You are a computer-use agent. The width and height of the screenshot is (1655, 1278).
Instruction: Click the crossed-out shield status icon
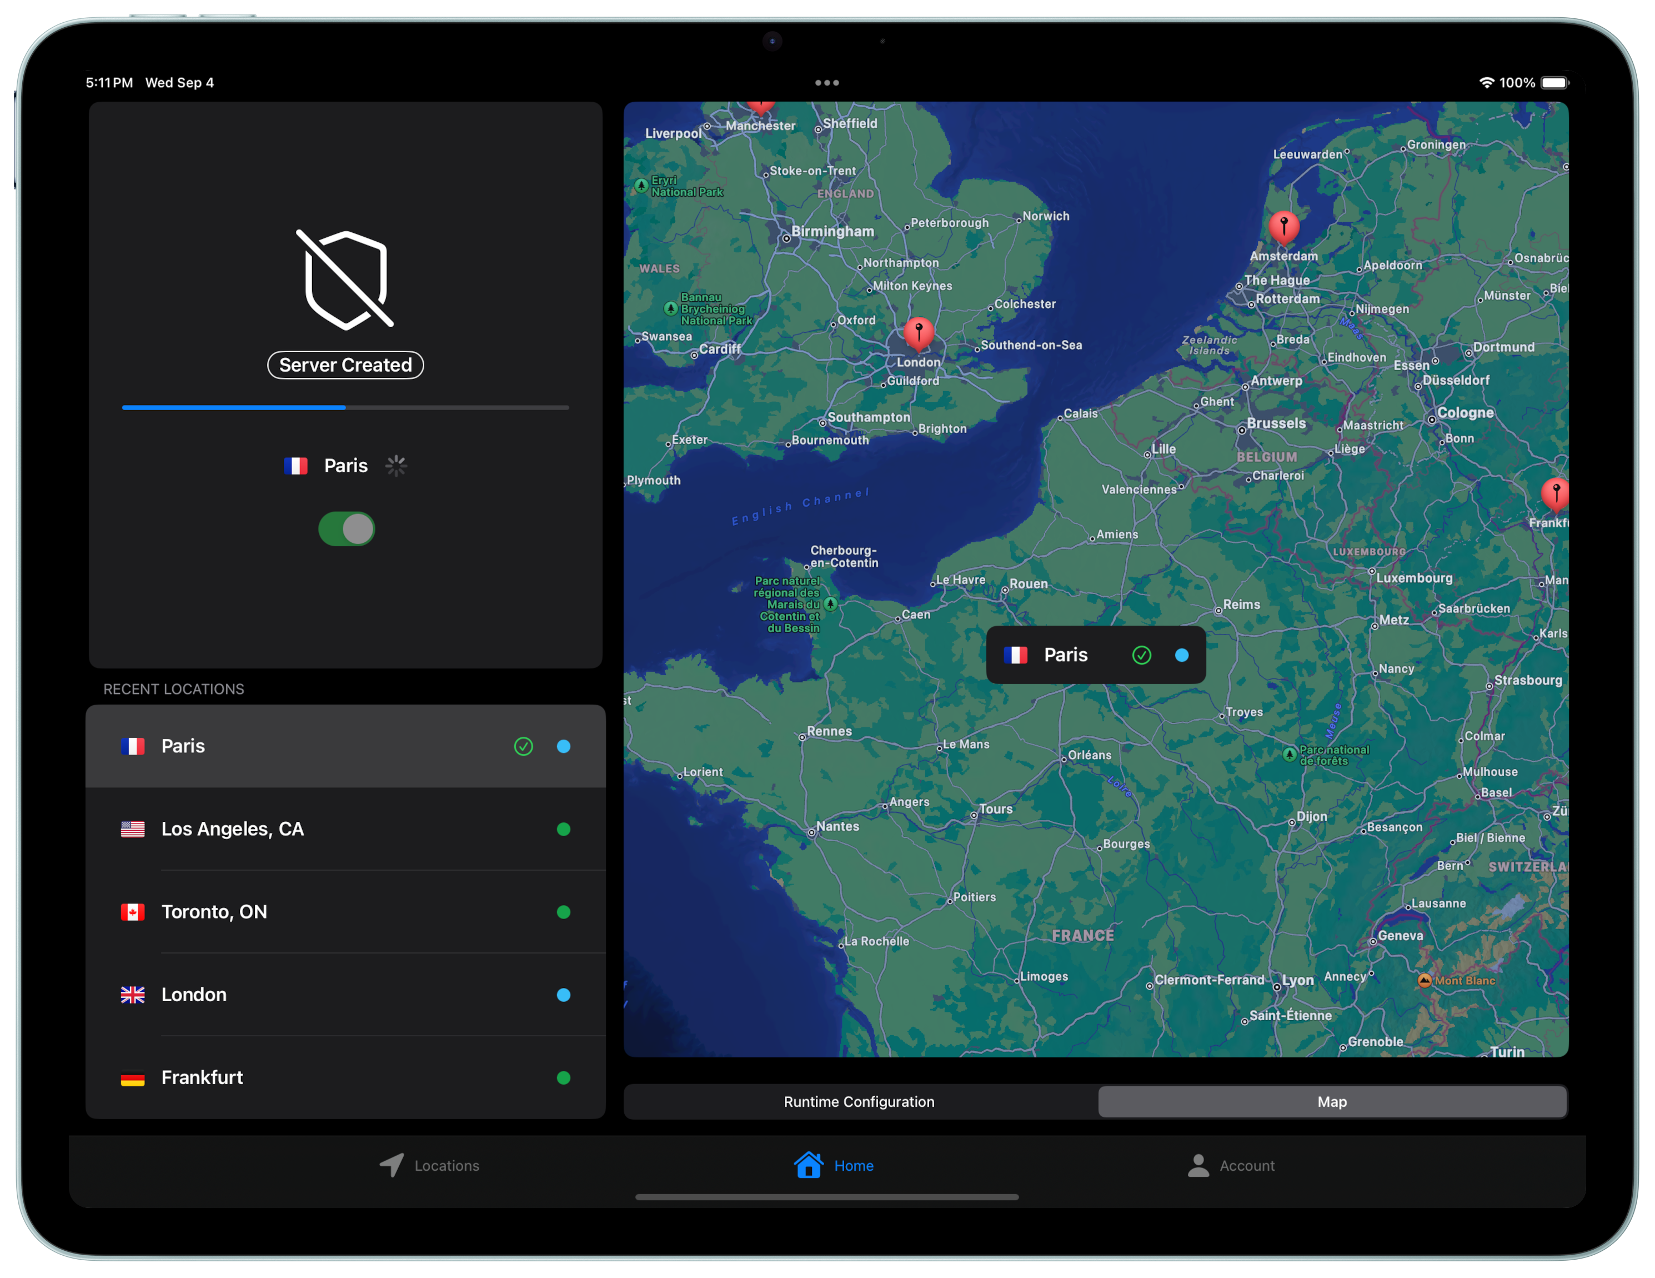[x=345, y=279]
